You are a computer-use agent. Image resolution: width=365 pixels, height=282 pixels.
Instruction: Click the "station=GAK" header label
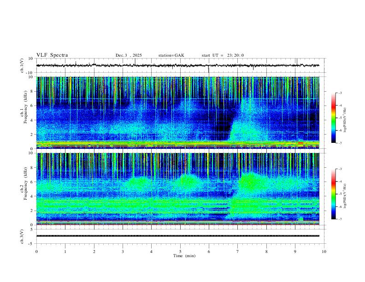point(171,55)
